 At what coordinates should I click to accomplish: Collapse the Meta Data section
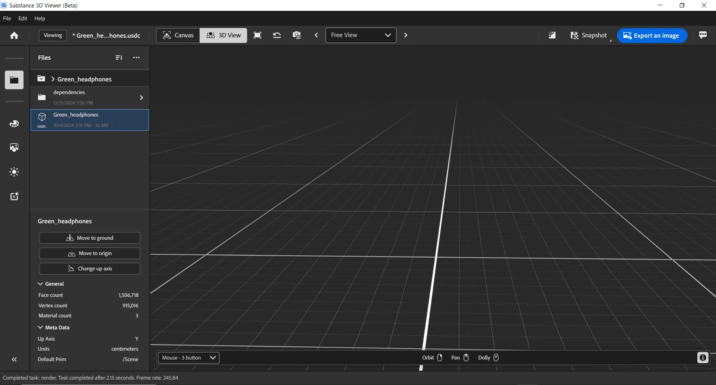40,327
